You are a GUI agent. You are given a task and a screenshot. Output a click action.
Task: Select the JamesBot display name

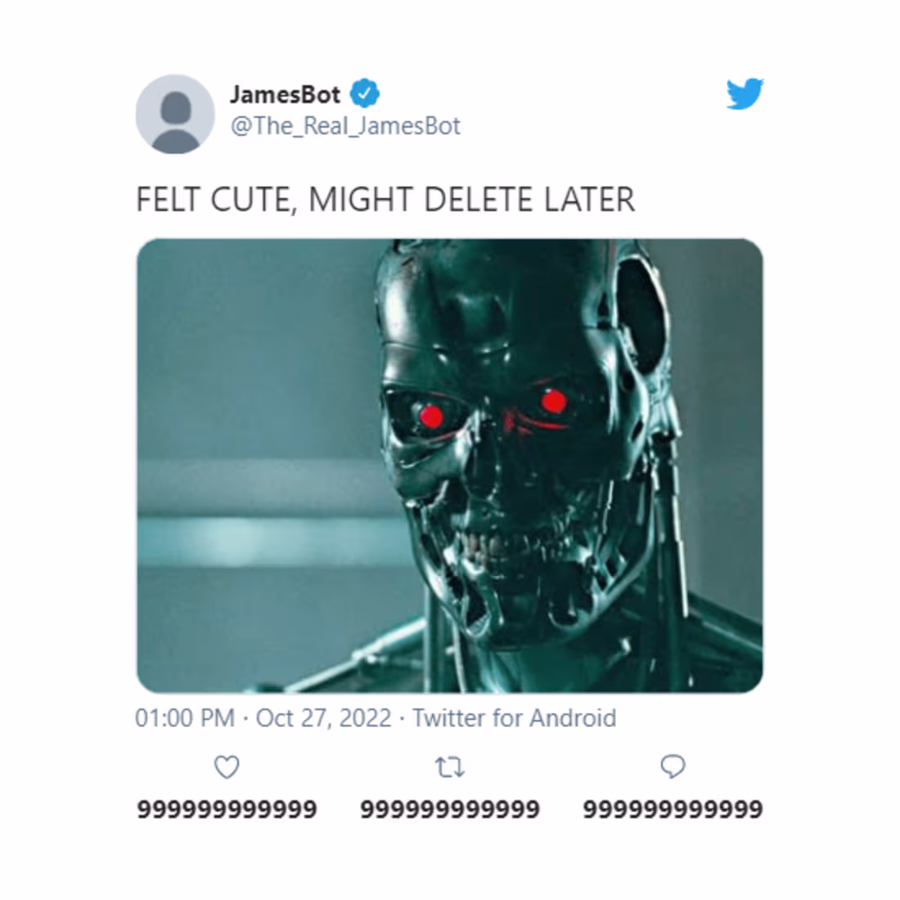pyautogui.click(x=285, y=93)
